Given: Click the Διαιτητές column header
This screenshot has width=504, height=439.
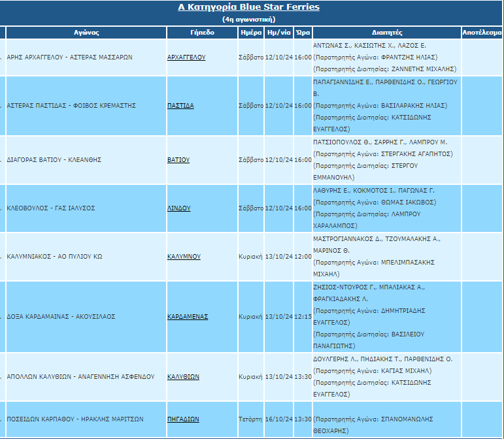Looking at the screenshot, I should [387, 33].
